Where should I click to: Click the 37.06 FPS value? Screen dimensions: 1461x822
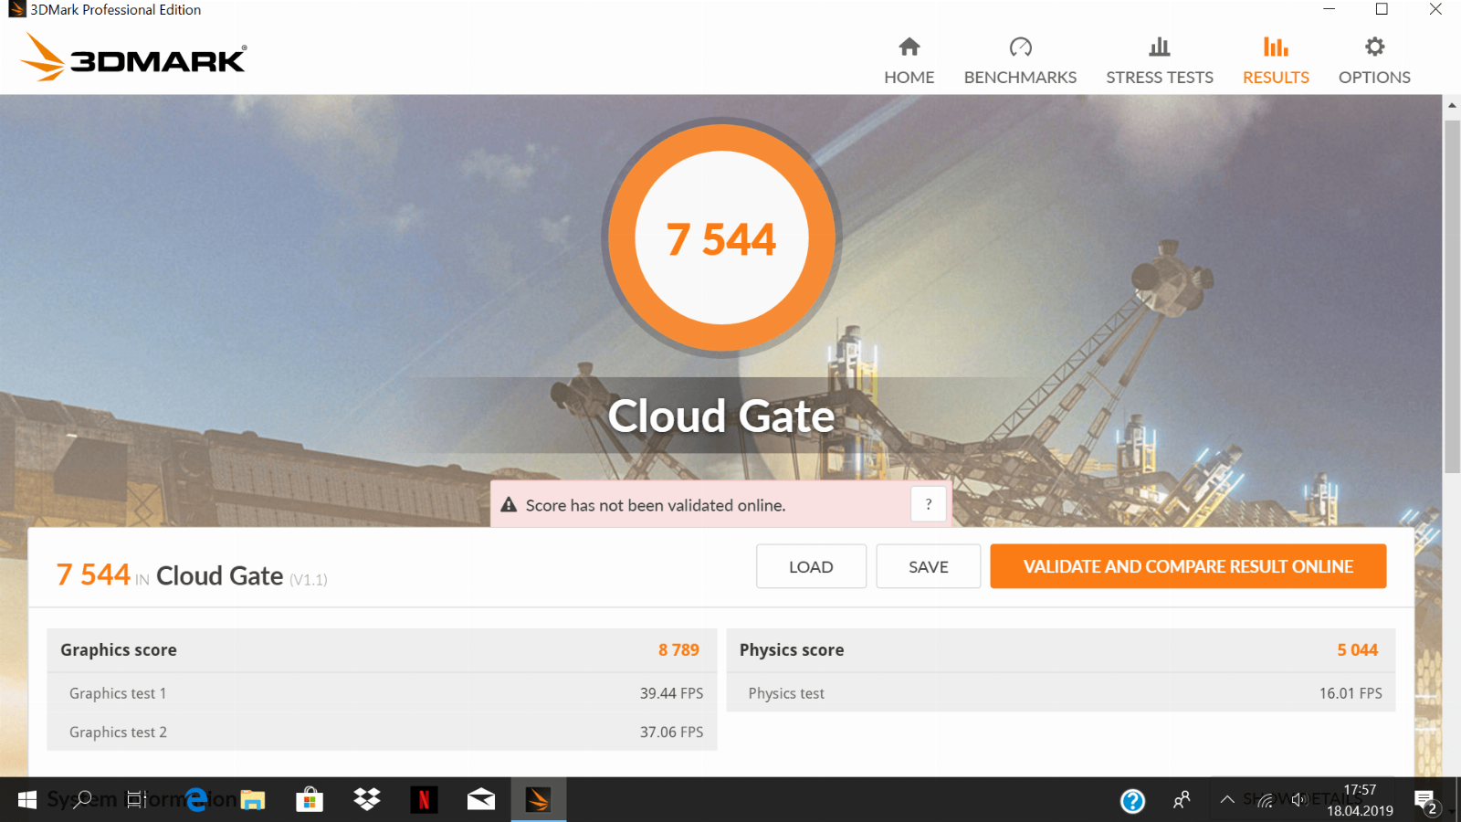coord(671,732)
